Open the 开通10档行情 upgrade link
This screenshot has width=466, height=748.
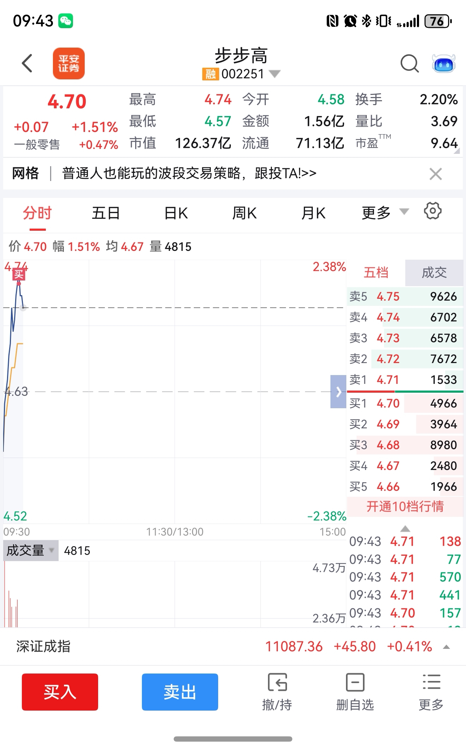(x=405, y=507)
